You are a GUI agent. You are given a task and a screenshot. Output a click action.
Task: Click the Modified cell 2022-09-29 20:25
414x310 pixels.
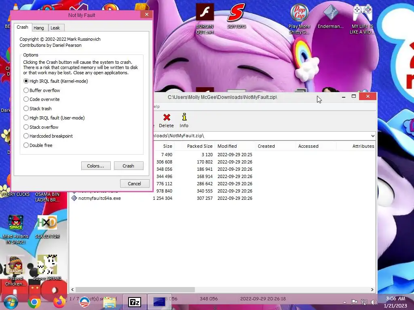pos(235,155)
